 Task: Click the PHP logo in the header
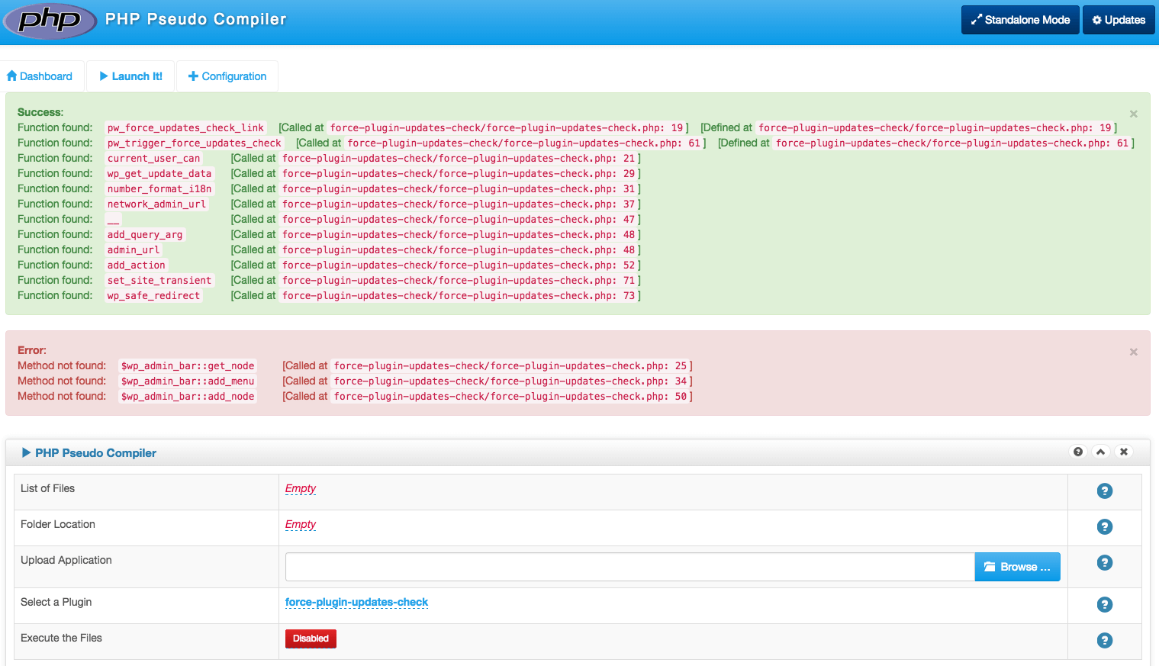pos(50,20)
